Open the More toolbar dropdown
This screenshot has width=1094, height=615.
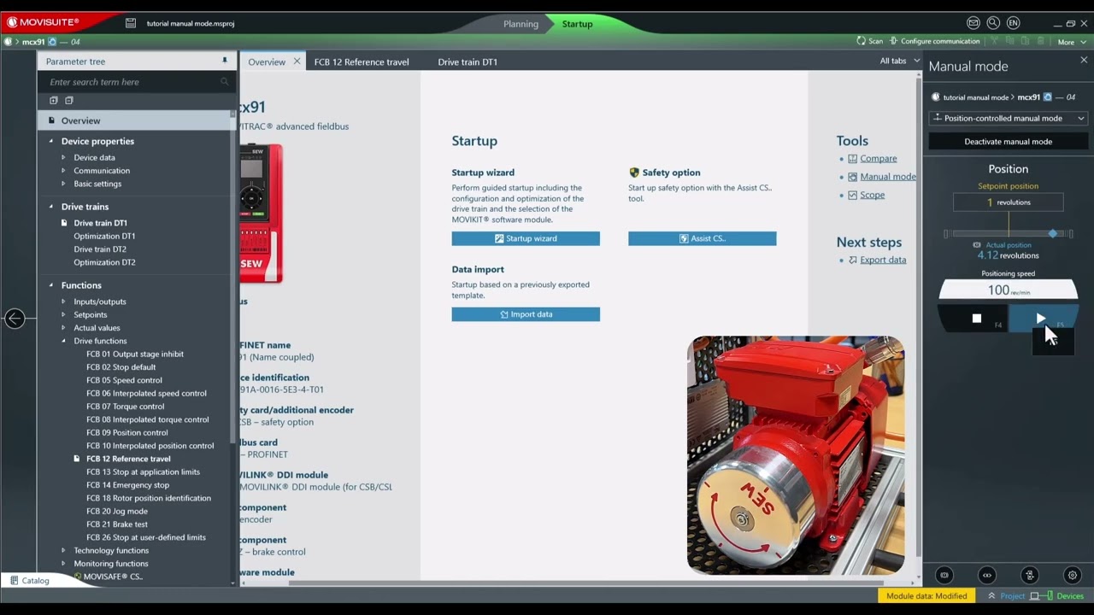click(1072, 42)
